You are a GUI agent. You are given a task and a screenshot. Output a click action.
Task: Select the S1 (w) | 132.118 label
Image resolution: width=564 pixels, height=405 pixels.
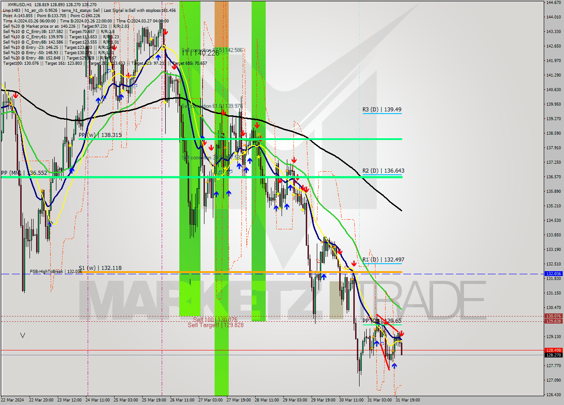tap(100, 268)
